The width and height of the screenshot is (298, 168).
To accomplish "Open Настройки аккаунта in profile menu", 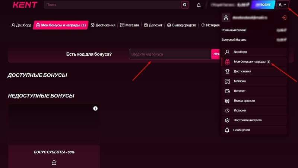I will [247, 120].
